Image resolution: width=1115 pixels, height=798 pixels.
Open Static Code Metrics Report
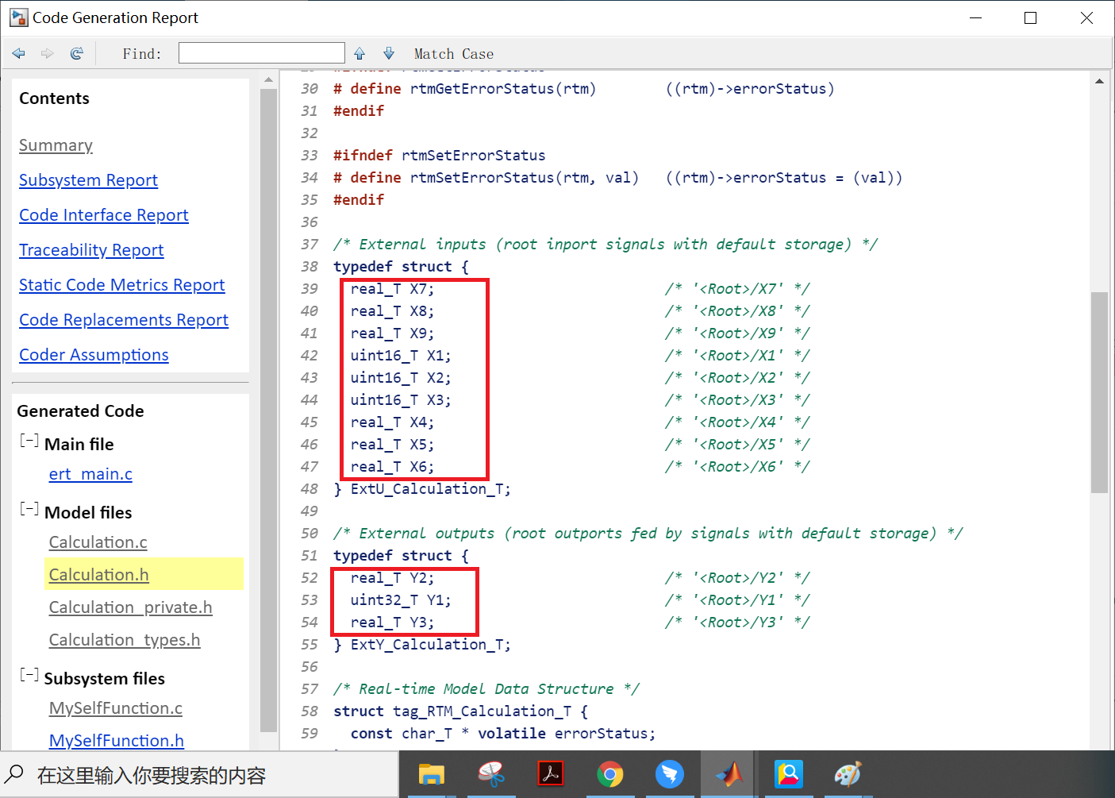(x=122, y=285)
